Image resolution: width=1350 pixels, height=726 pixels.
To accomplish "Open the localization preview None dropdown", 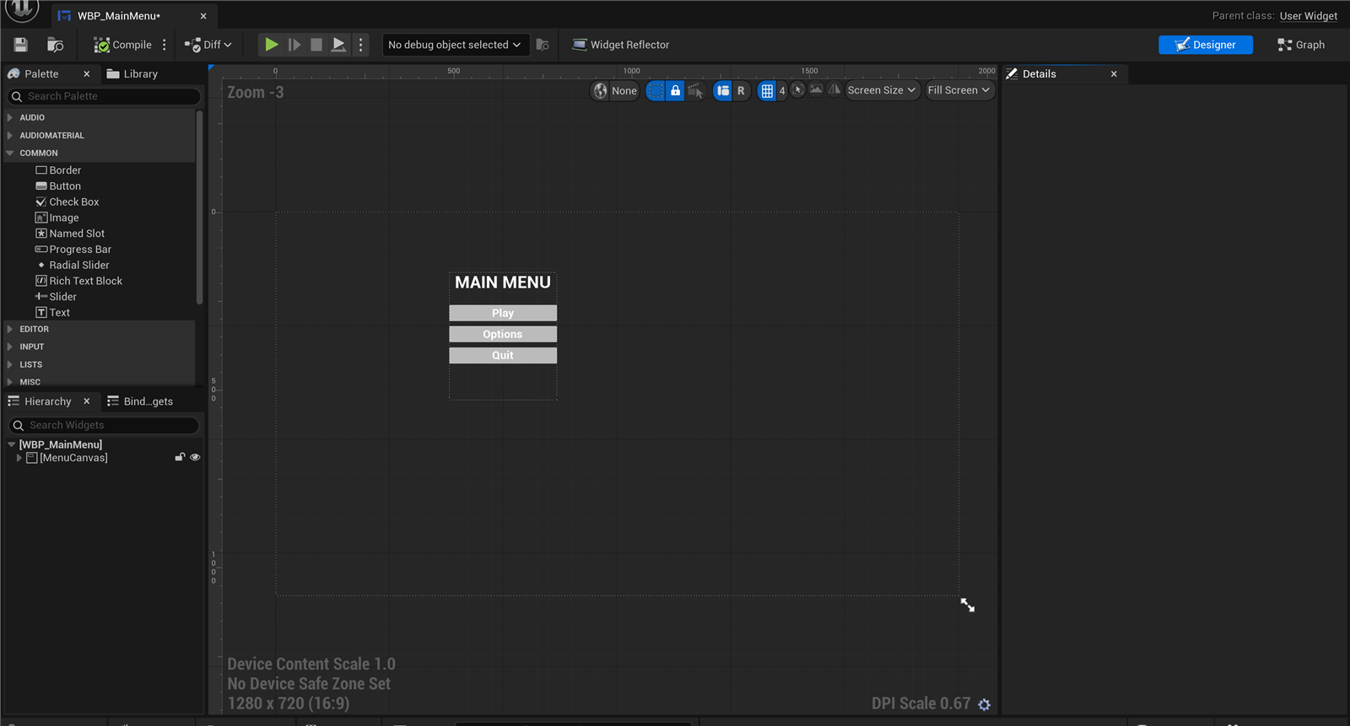I will tap(615, 90).
